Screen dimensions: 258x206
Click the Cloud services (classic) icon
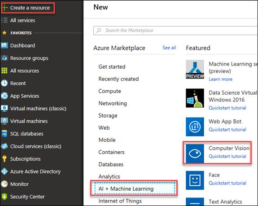(4, 146)
